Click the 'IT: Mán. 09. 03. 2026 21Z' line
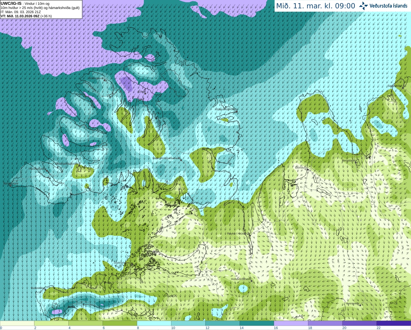411x330 pixels. (21, 12)
